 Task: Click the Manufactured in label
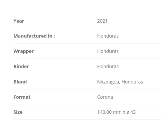point(34,36)
